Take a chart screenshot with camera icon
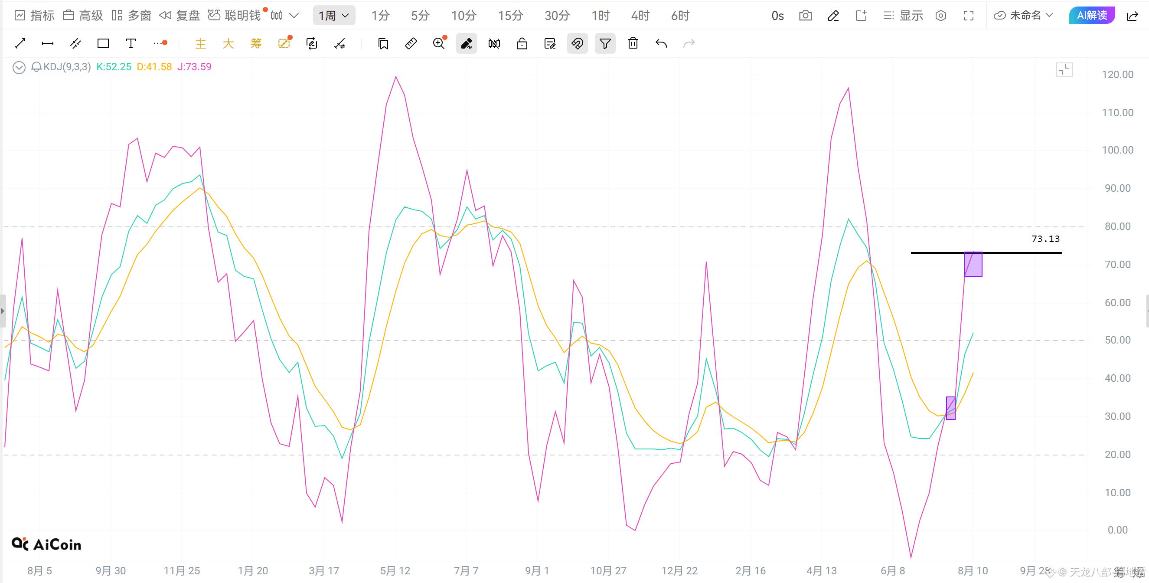The image size is (1149, 583). pyautogui.click(x=805, y=16)
